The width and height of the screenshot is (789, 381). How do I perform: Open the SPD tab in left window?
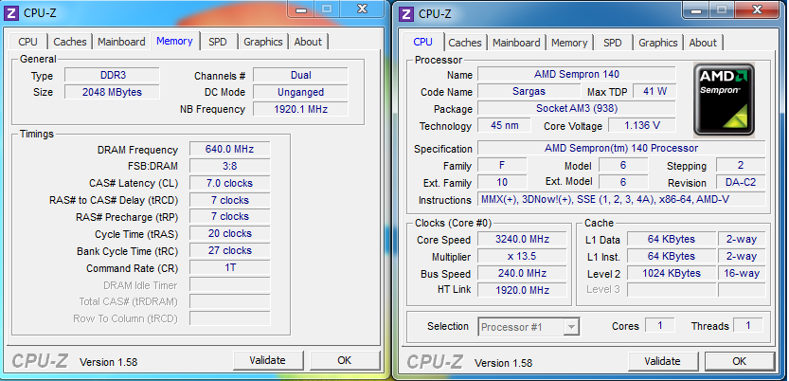coord(218,42)
